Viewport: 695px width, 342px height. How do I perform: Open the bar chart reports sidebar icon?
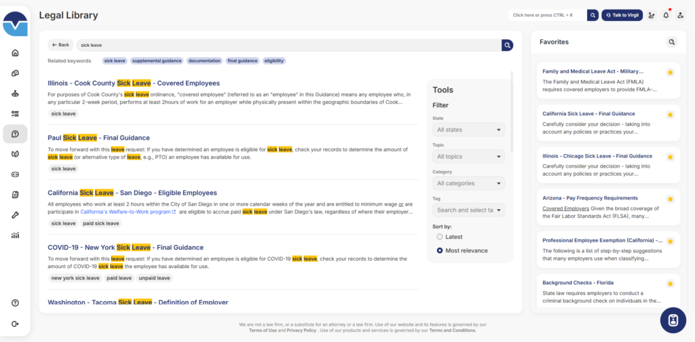15,235
